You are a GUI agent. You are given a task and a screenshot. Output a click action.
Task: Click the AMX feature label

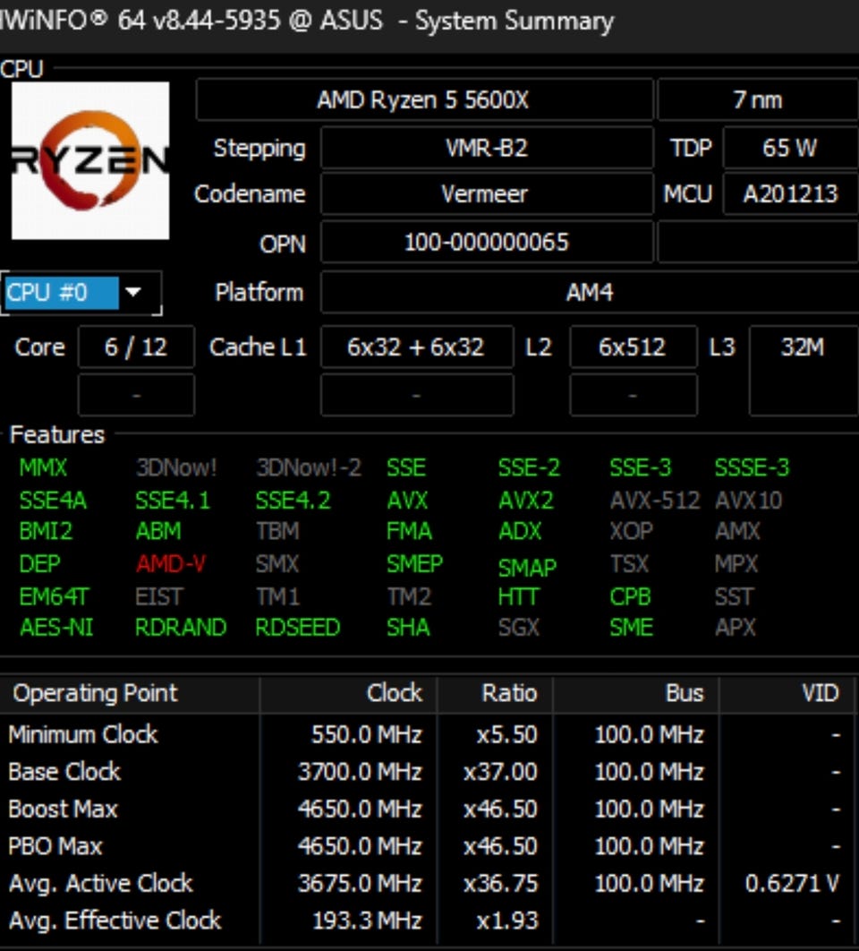[737, 531]
